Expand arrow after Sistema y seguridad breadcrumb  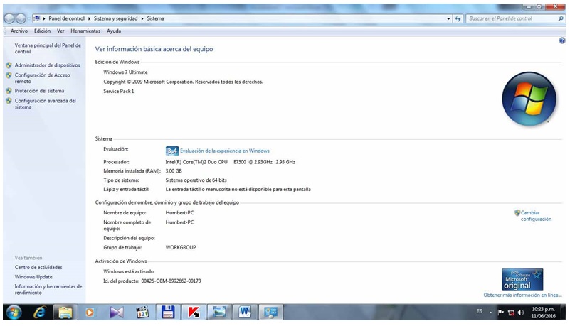click(142, 18)
